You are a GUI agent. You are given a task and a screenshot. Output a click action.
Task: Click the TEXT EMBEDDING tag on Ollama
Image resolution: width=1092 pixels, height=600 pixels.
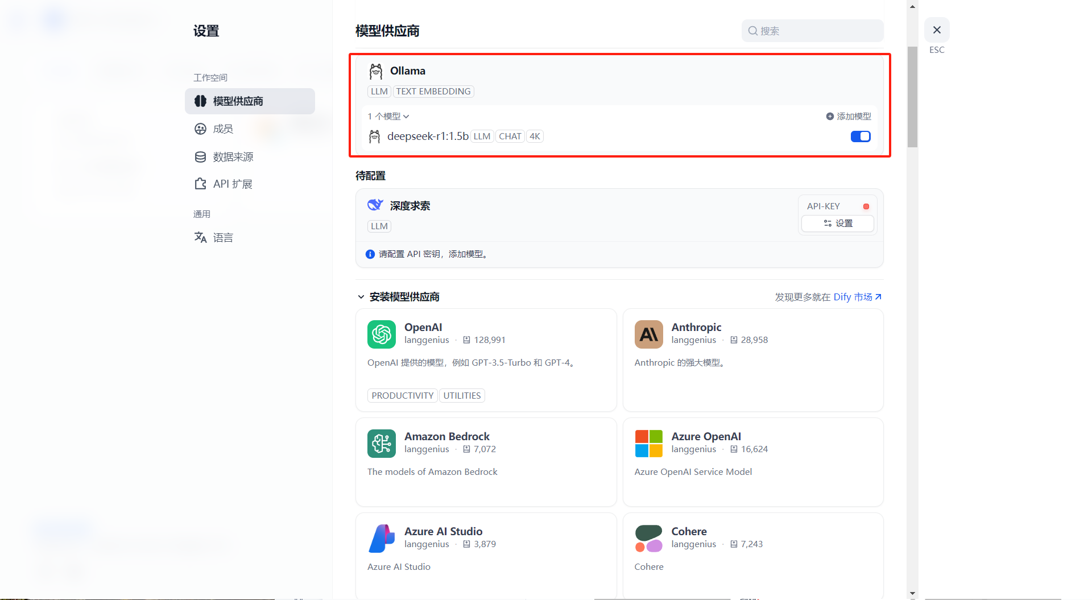tap(433, 92)
